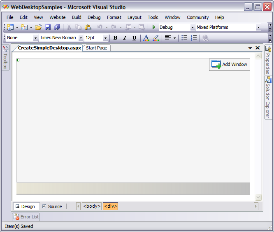
Task: Open the Toolbox side panel
Action: pyautogui.click(x=5, y=58)
